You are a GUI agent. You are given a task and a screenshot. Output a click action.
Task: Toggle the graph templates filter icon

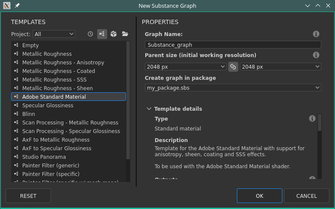102,34
